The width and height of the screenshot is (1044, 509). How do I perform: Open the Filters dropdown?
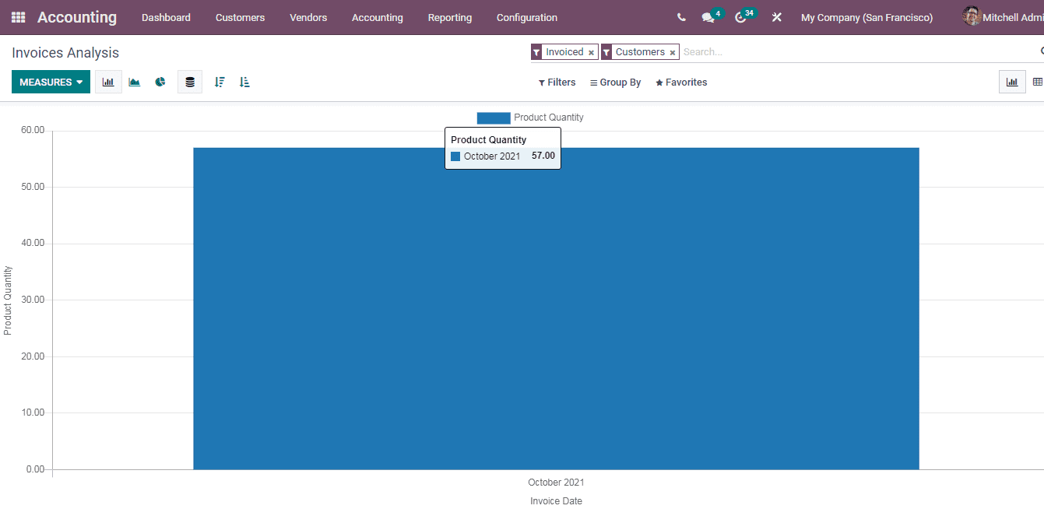click(557, 82)
